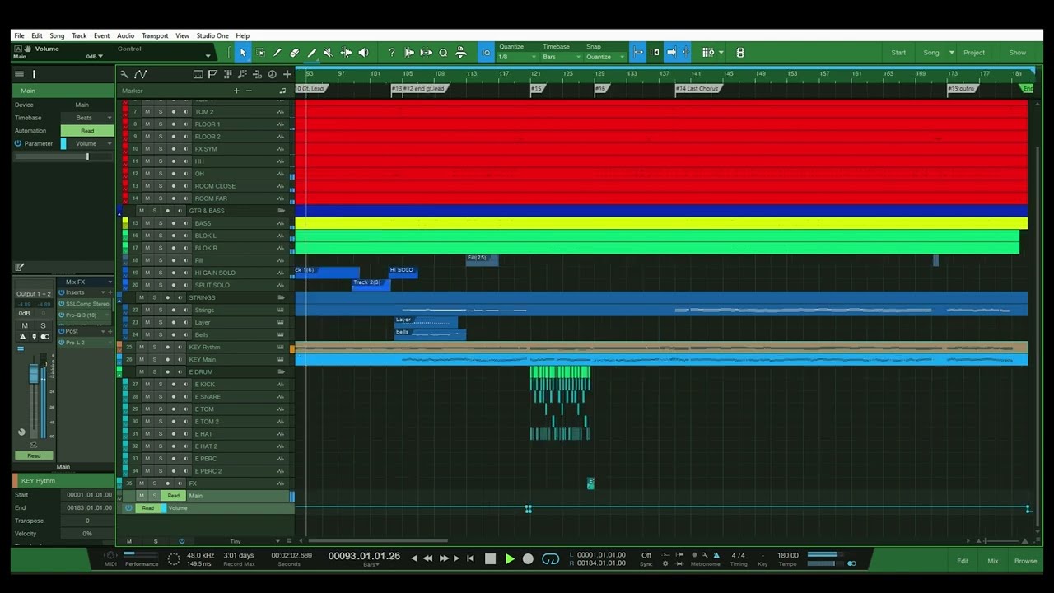Select the Bend tool
The height and width of the screenshot is (593, 1054).
pyautogui.click(x=346, y=53)
